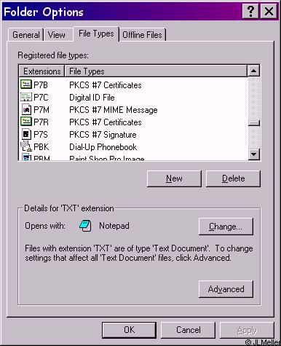Switch to the General tab
Screen dimensions: 281x346
point(26,35)
